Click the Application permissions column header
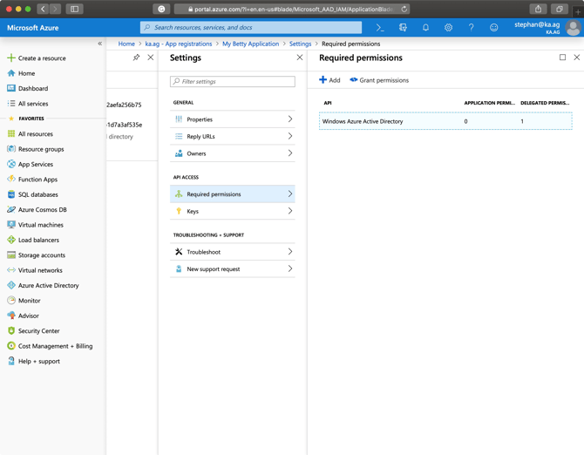This screenshot has width=584, height=455. pos(489,103)
